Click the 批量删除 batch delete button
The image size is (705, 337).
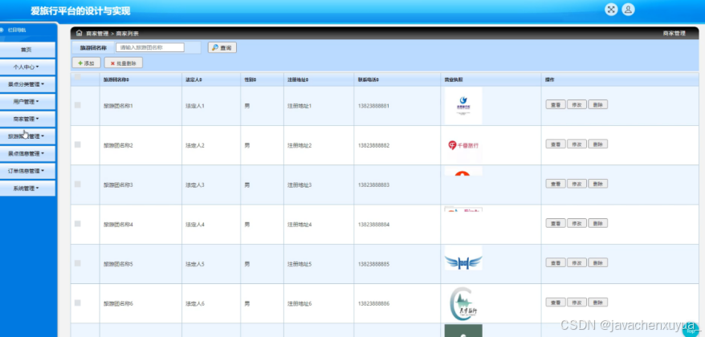click(x=124, y=63)
